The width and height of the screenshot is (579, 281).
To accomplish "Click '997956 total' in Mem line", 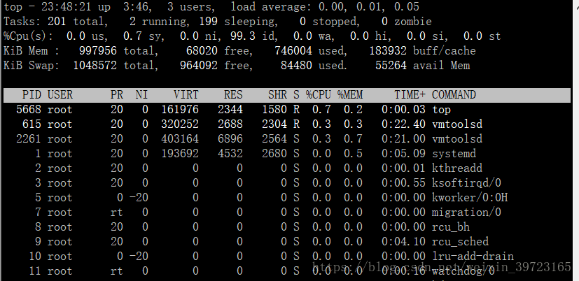I will 118,51.
